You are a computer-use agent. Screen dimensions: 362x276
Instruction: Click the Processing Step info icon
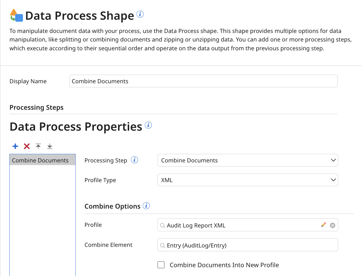pos(134,160)
